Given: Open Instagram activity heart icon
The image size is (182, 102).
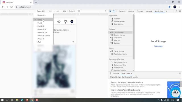Looking at the screenshot, I should [x=65, y=22].
